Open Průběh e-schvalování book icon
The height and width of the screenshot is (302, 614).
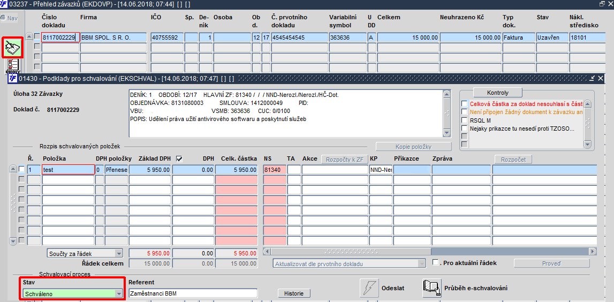pyautogui.click(x=431, y=288)
